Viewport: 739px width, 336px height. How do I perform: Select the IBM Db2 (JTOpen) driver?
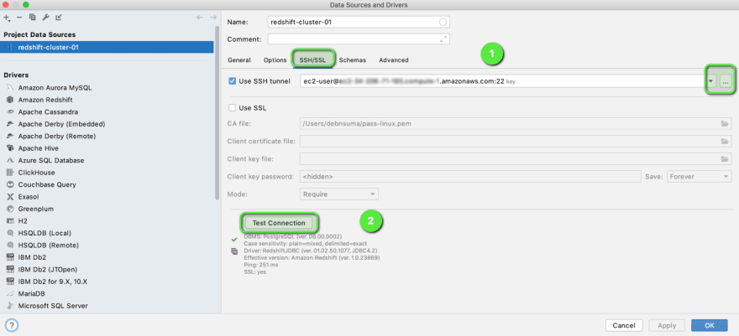47,269
